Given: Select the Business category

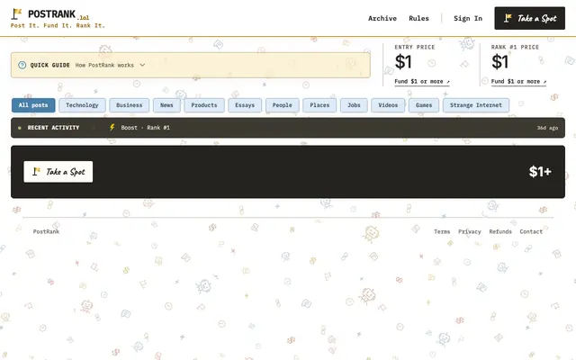Looking at the screenshot, I should [129, 105].
